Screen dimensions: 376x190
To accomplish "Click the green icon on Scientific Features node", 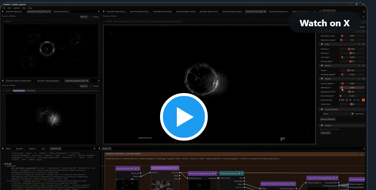I will pos(239,174).
